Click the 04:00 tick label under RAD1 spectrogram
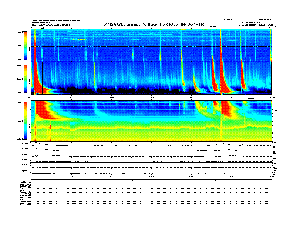Screen dimensions: 293x227 [x=71, y=98]
